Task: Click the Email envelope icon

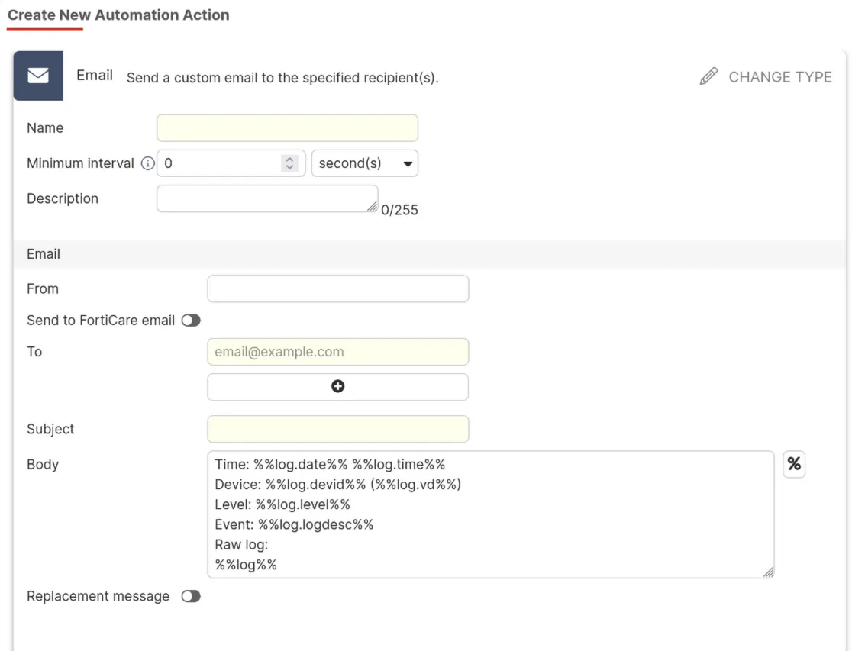Action: pos(38,76)
